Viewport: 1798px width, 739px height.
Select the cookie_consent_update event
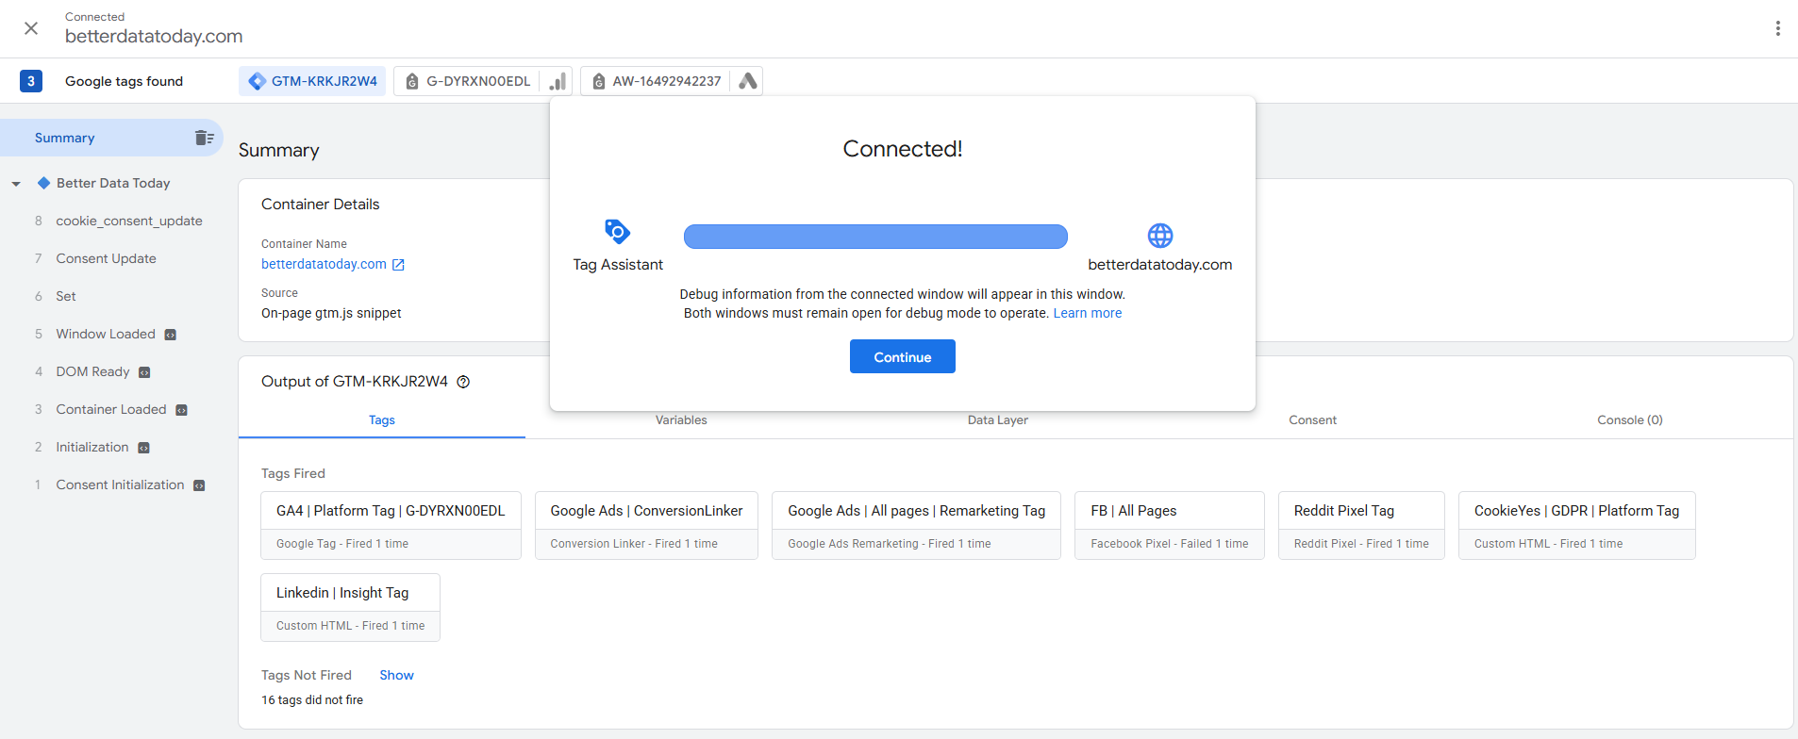129,221
